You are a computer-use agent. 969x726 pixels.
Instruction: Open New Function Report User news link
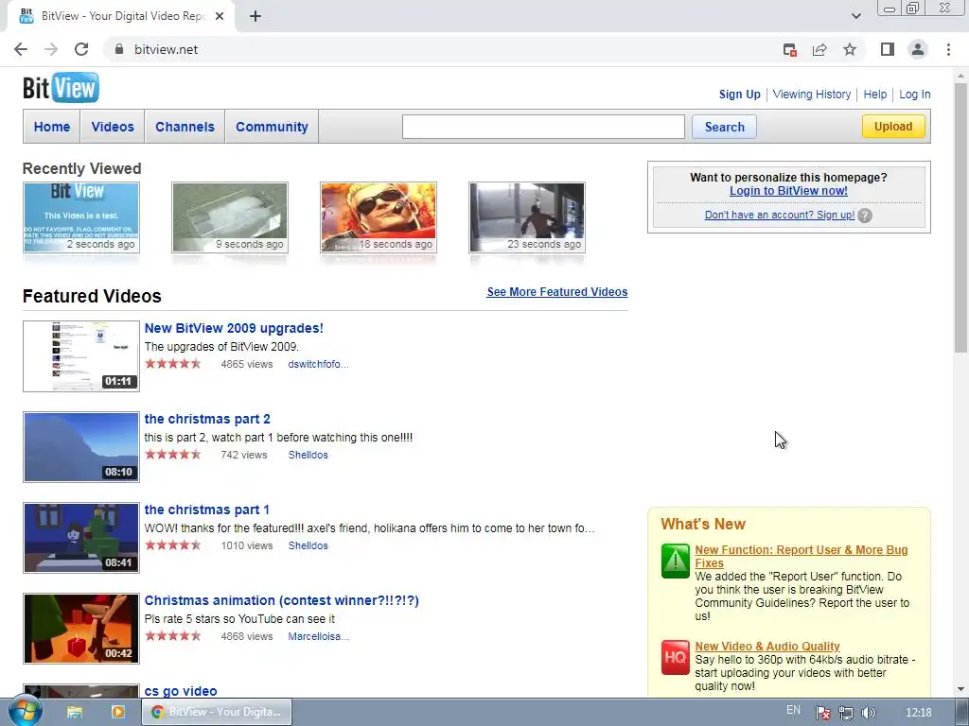coord(801,556)
